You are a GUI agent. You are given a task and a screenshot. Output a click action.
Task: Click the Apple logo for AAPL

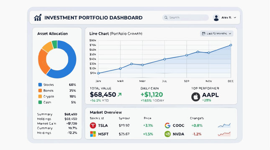point(195,97)
